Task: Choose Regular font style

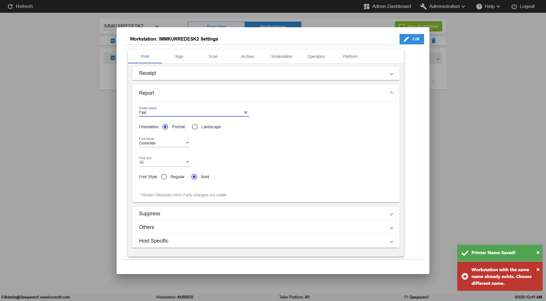Action: [x=164, y=177]
